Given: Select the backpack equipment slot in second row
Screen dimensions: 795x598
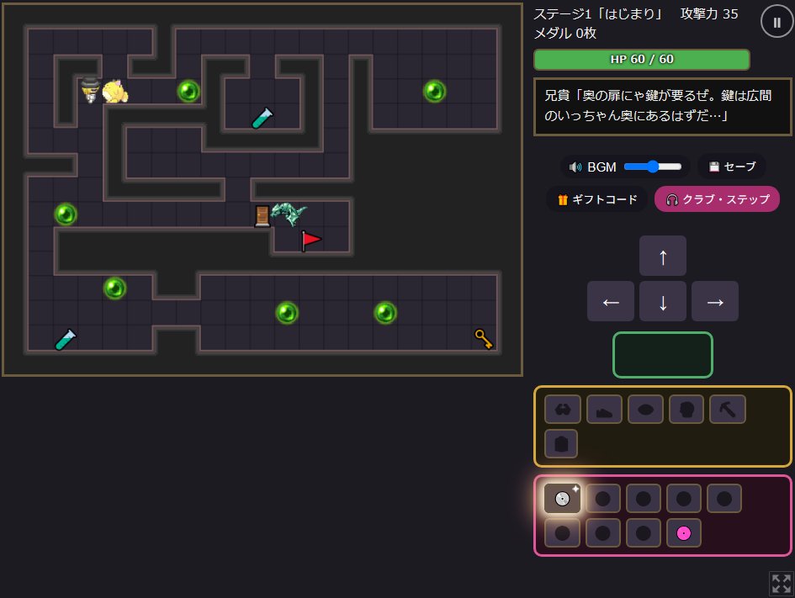Looking at the screenshot, I should pyautogui.click(x=561, y=443).
